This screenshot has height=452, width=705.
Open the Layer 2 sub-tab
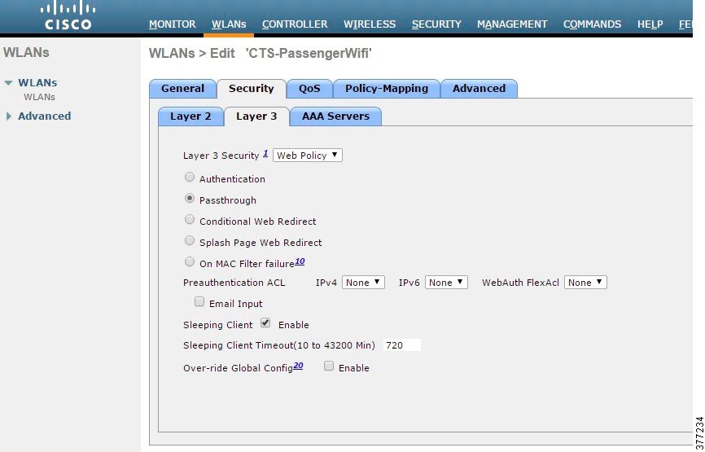[x=190, y=116]
